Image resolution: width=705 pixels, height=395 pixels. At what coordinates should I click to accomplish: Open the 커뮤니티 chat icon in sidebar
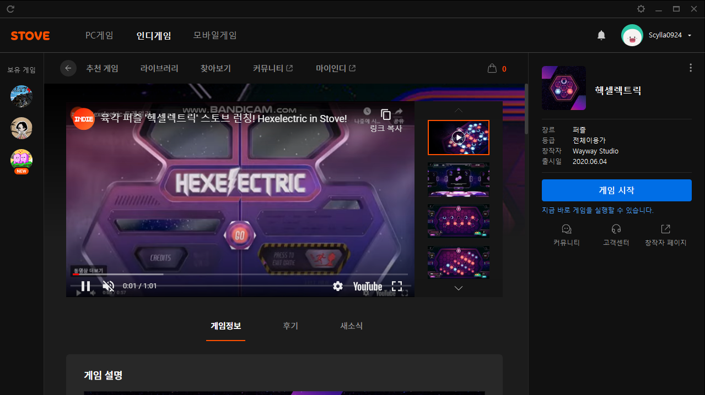coord(566,229)
